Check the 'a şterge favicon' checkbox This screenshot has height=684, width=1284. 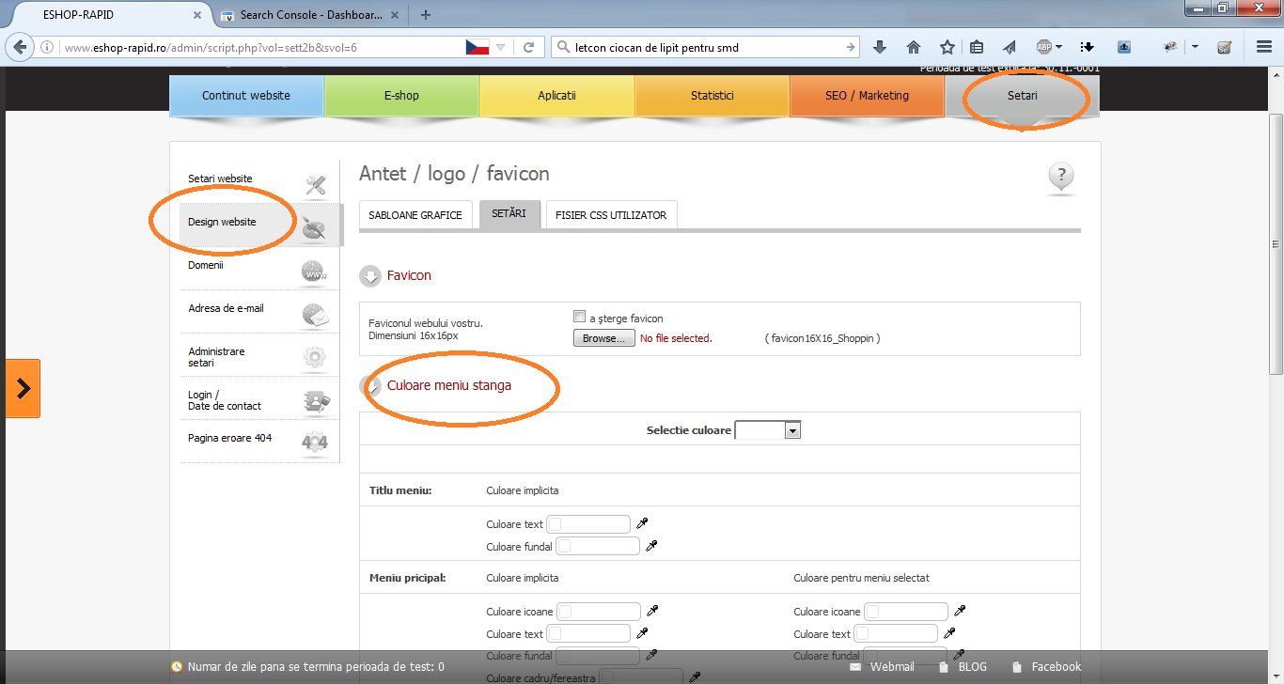579,318
